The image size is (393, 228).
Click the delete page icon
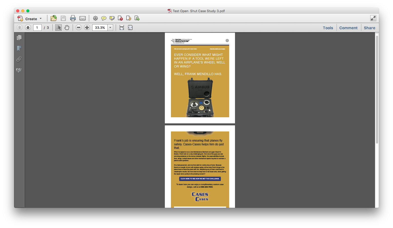click(121, 18)
